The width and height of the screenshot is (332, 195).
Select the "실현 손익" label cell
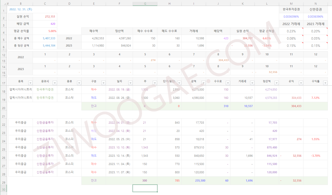21,17
